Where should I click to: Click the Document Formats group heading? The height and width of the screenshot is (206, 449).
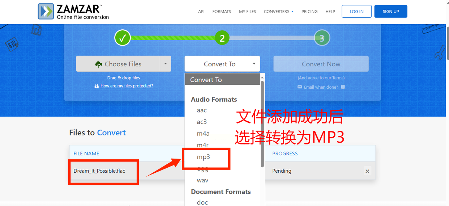[x=221, y=192]
